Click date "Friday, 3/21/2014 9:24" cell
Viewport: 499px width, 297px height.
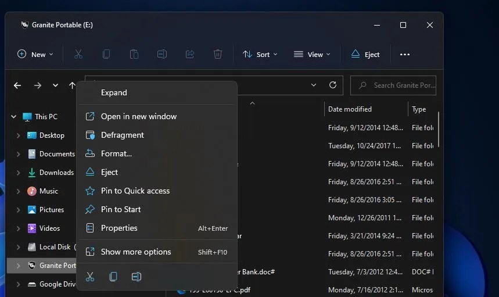coord(365,236)
